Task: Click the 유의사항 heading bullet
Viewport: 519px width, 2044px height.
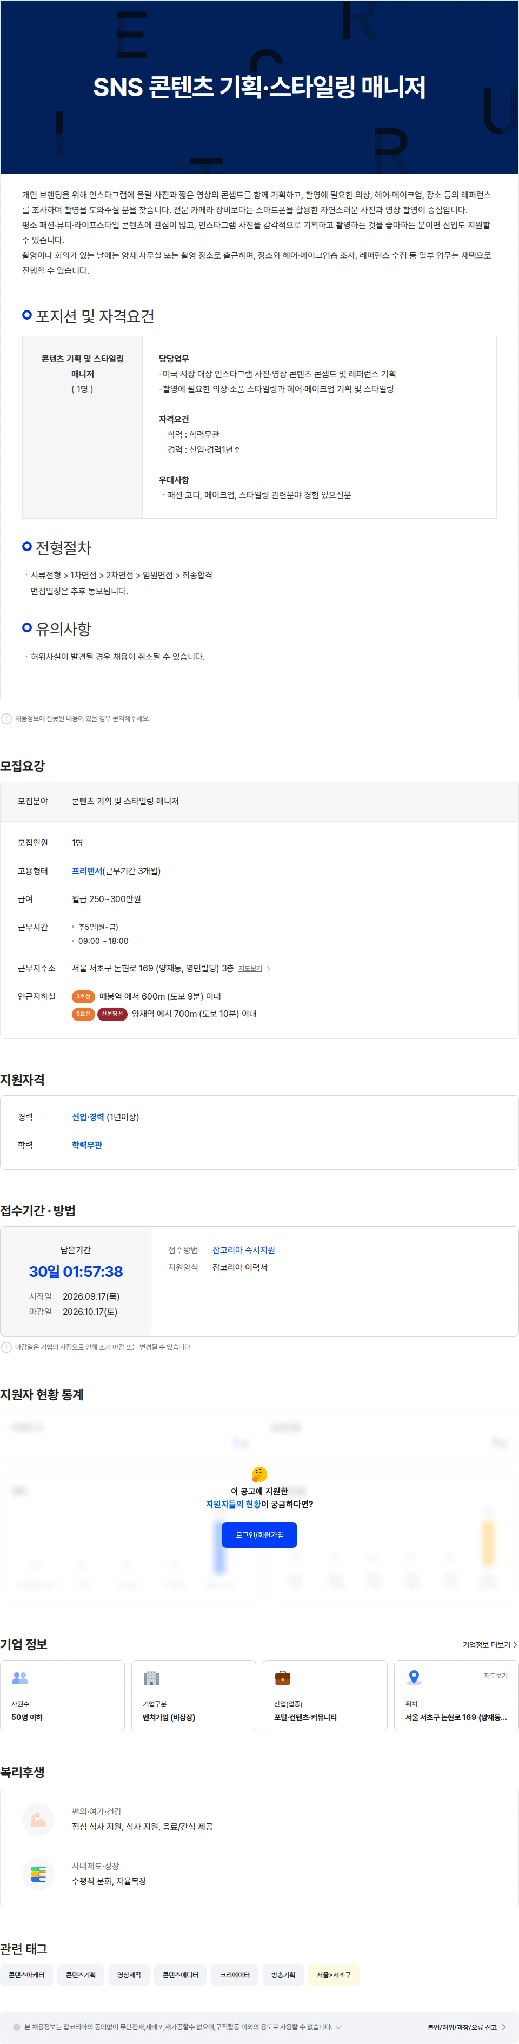Action: [27, 627]
